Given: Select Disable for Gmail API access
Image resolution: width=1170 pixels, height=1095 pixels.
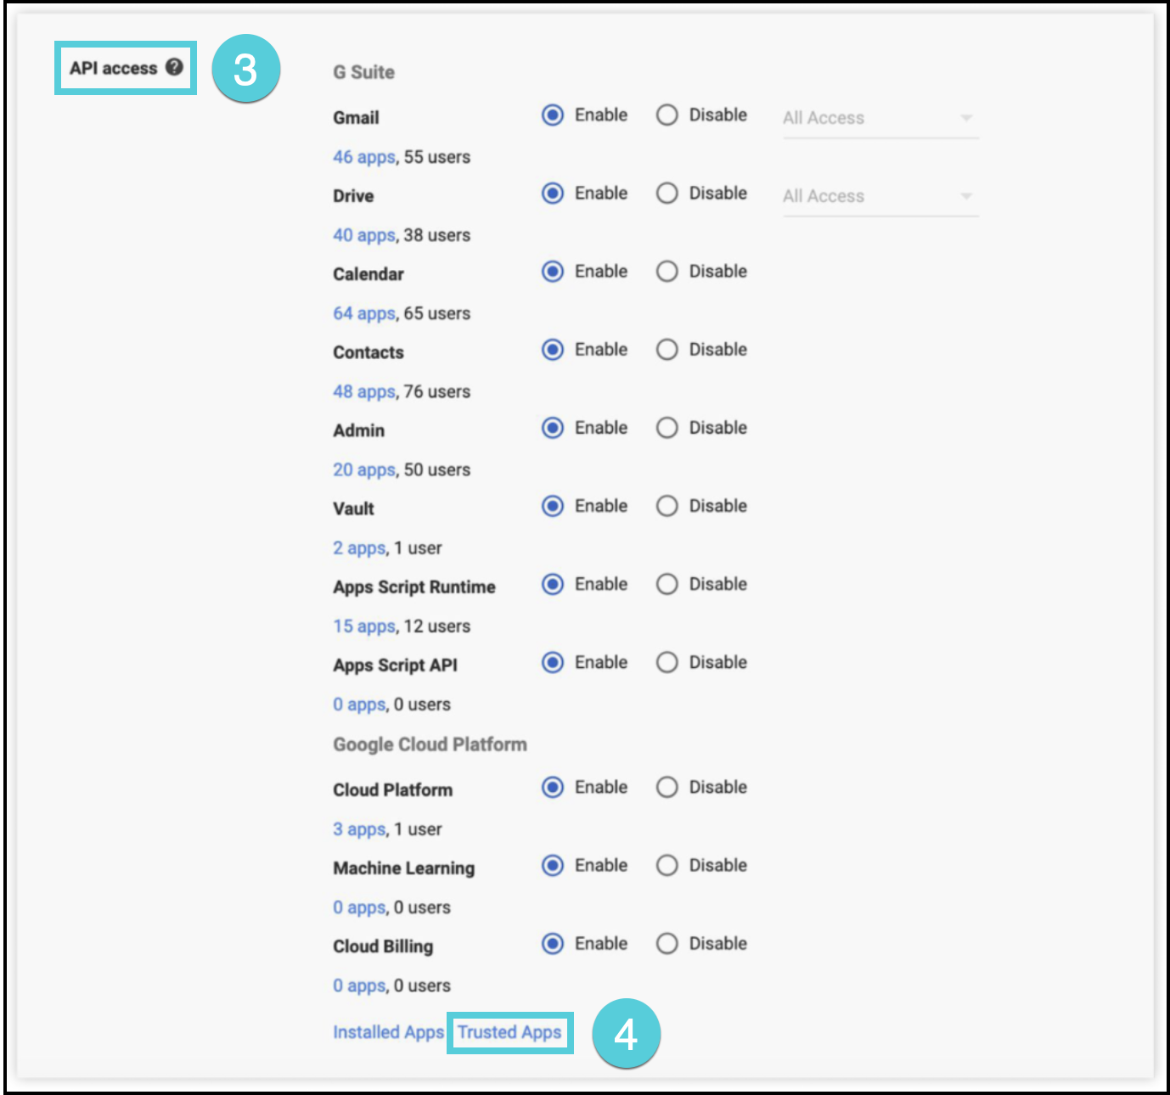Looking at the screenshot, I should (x=667, y=115).
